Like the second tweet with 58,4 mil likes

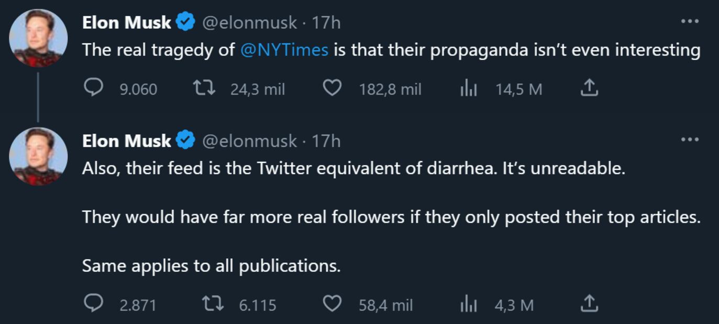click(x=331, y=304)
